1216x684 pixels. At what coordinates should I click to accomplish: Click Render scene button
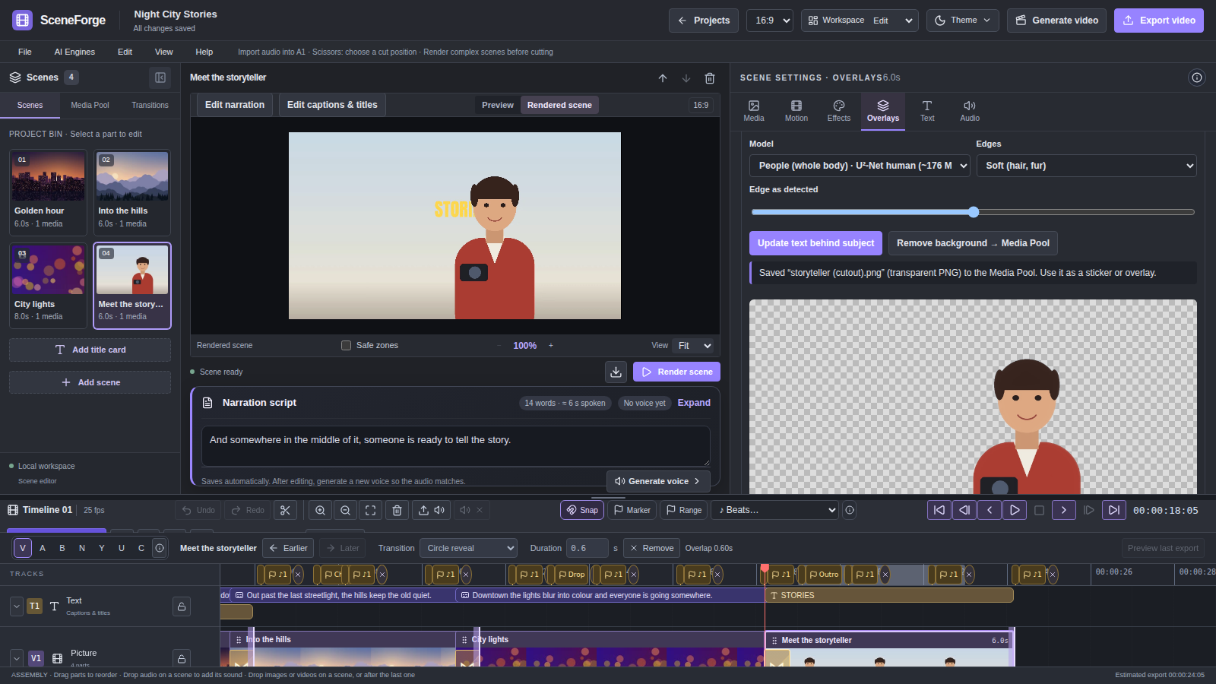[x=676, y=372]
